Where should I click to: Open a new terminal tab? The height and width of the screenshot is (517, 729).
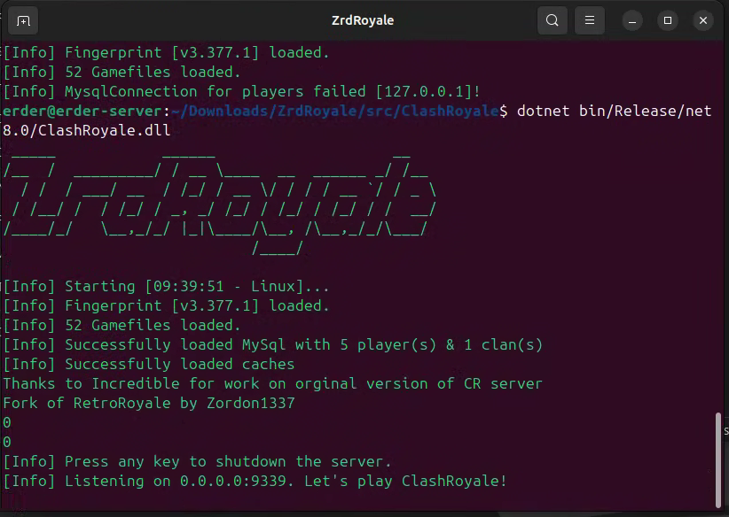coord(23,21)
